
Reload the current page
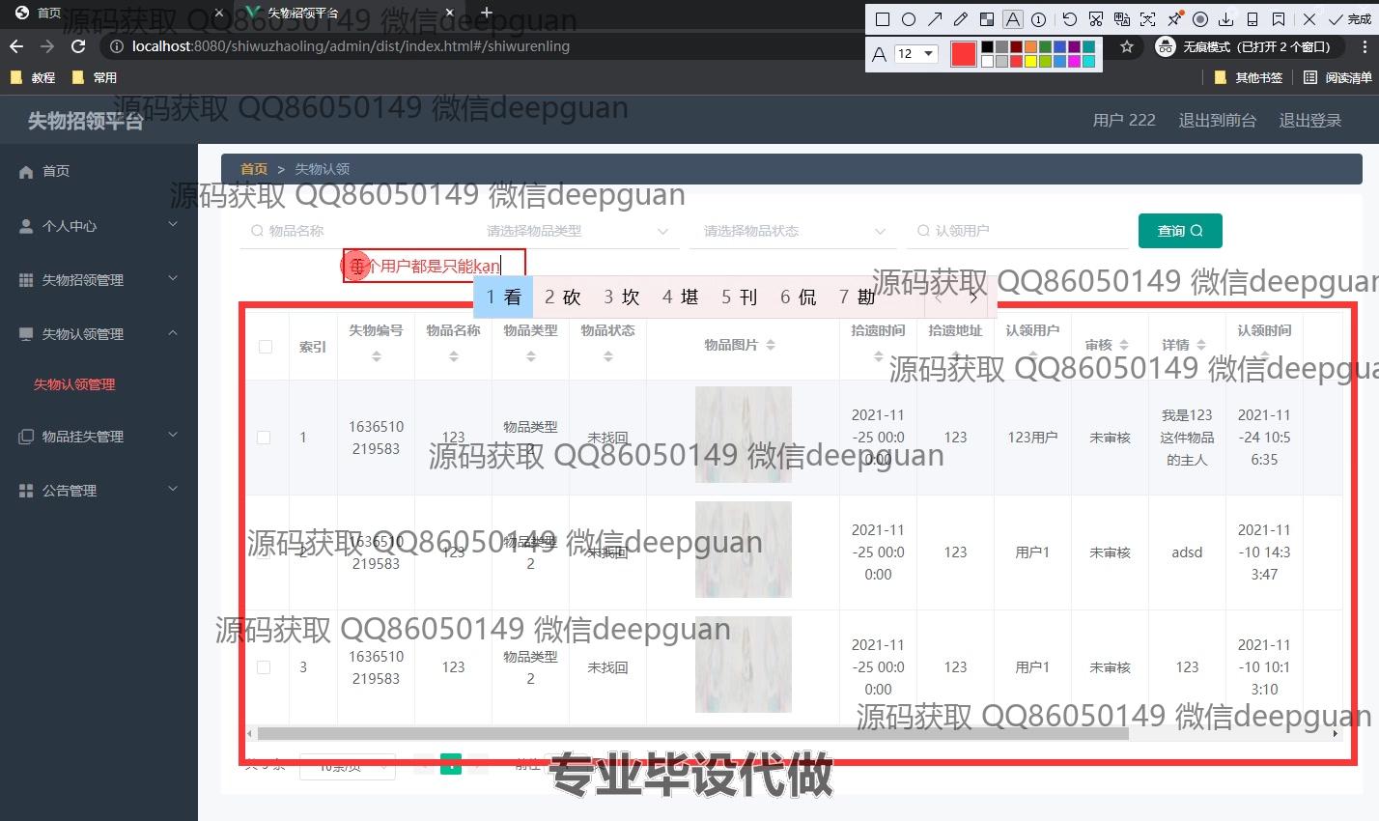coord(78,46)
